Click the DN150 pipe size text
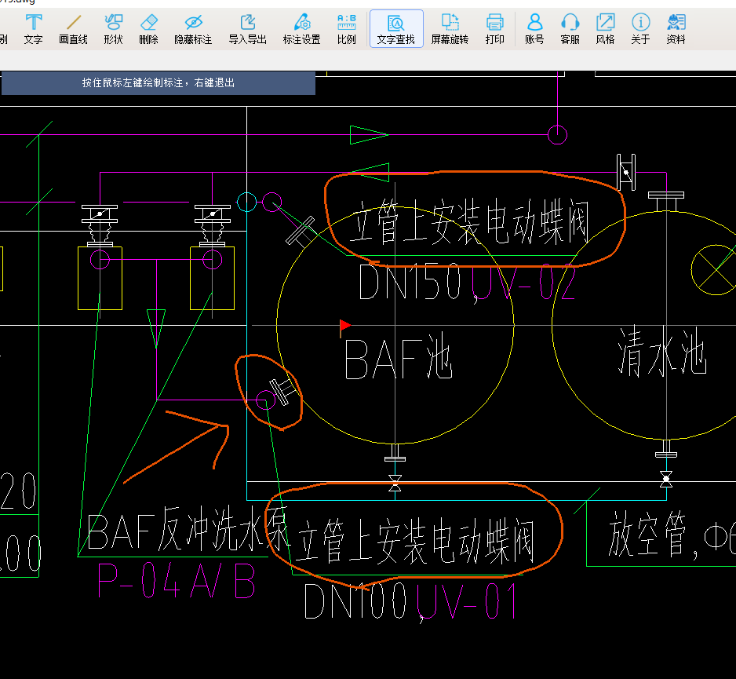 point(410,281)
